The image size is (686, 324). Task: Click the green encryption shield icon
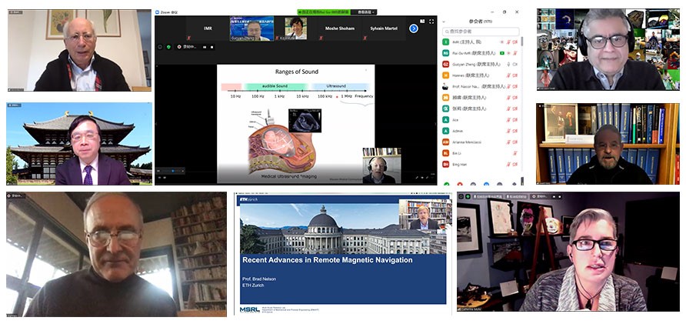(169, 46)
